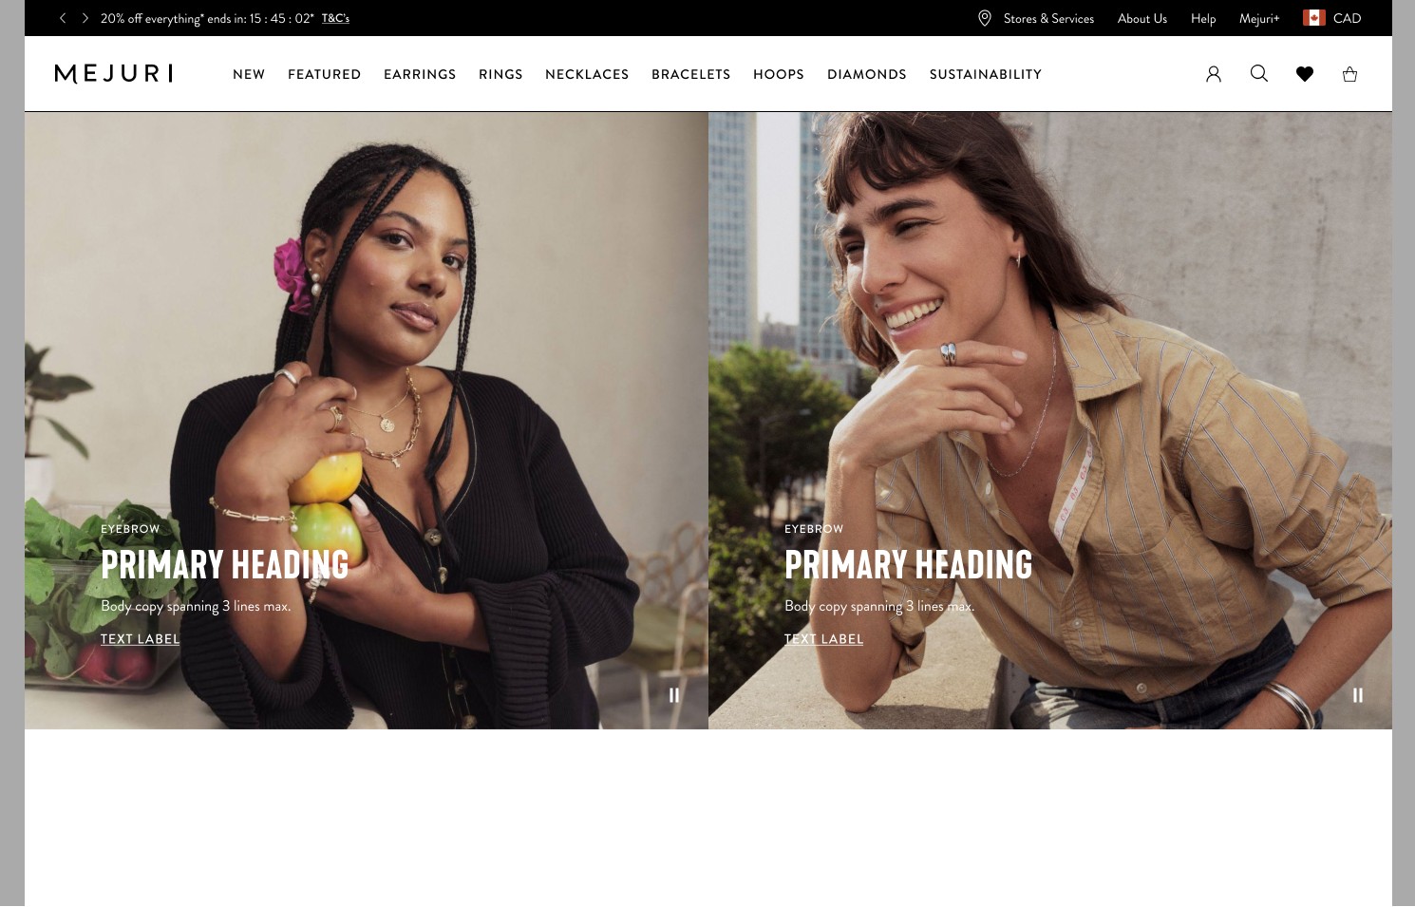
Task: Go to Mejuri logo homepage
Action: pyautogui.click(x=114, y=74)
